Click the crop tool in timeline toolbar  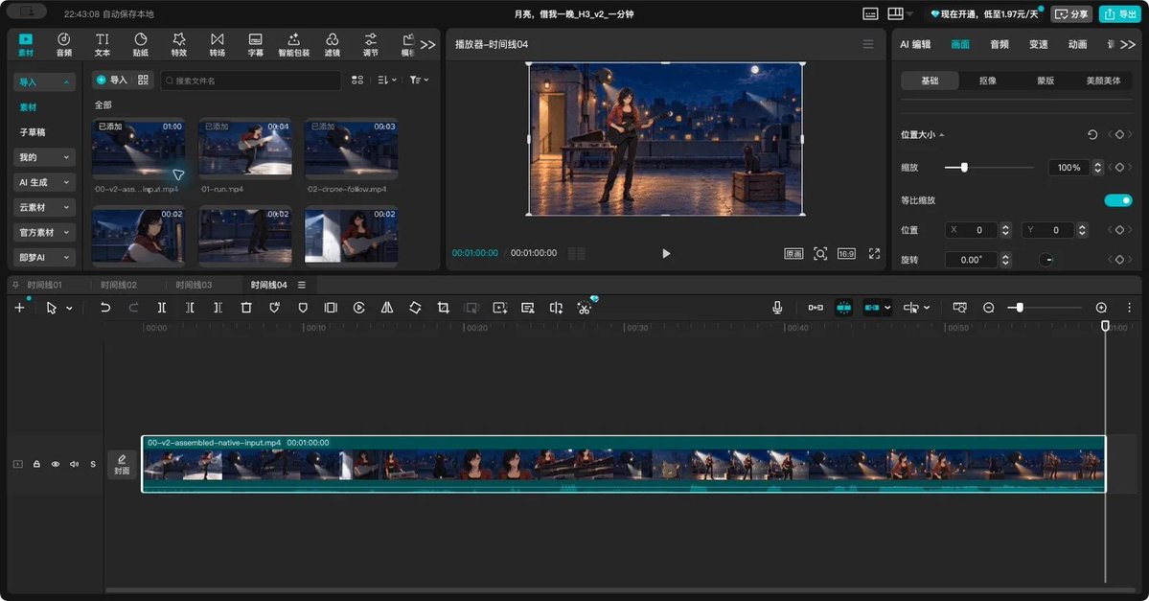tap(444, 308)
